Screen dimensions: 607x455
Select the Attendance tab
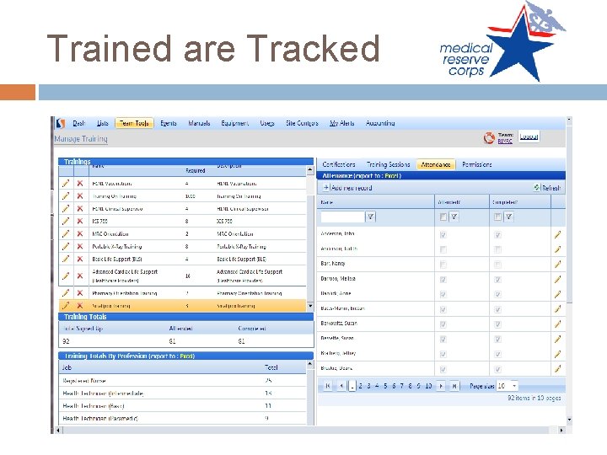436,164
